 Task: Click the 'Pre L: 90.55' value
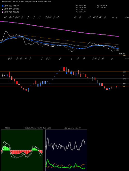[81, 10]
